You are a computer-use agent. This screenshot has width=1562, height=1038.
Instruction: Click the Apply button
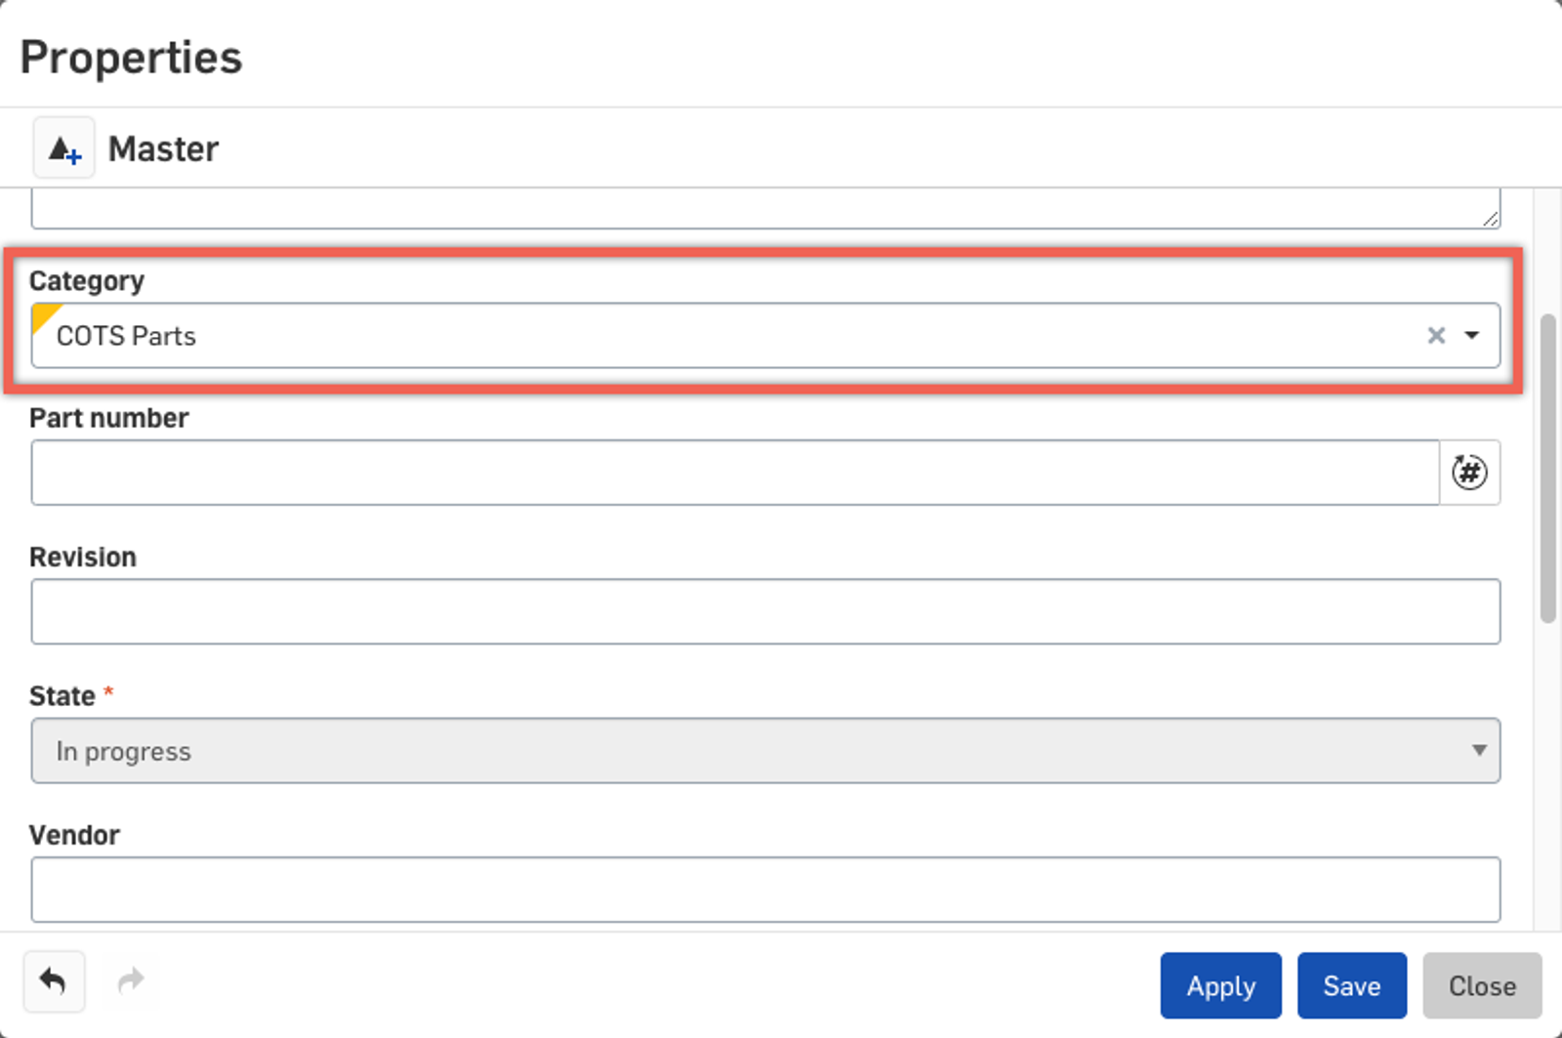tap(1220, 985)
